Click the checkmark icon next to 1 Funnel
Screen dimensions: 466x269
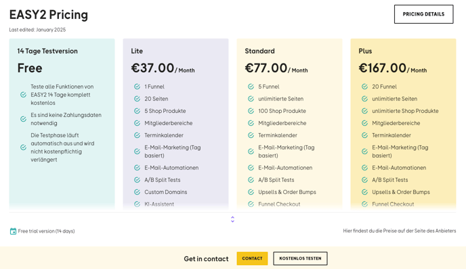pos(137,87)
